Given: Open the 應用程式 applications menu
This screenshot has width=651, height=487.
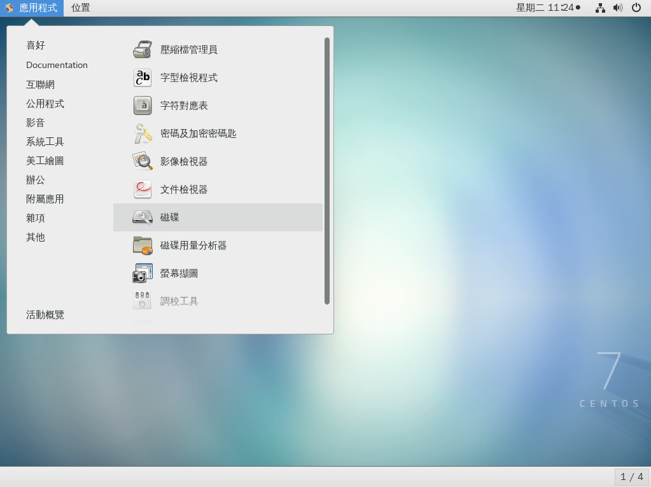Looking at the screenshot, I should click(x=32, y=8).
